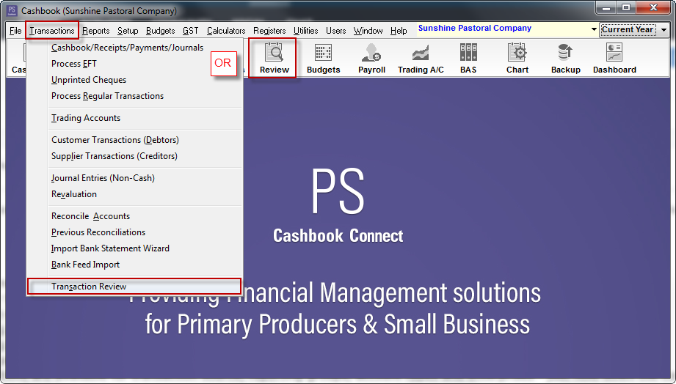676x384 pixels.
Task: Open the Chart toolbar icon
Action: [x=517, y=58]
